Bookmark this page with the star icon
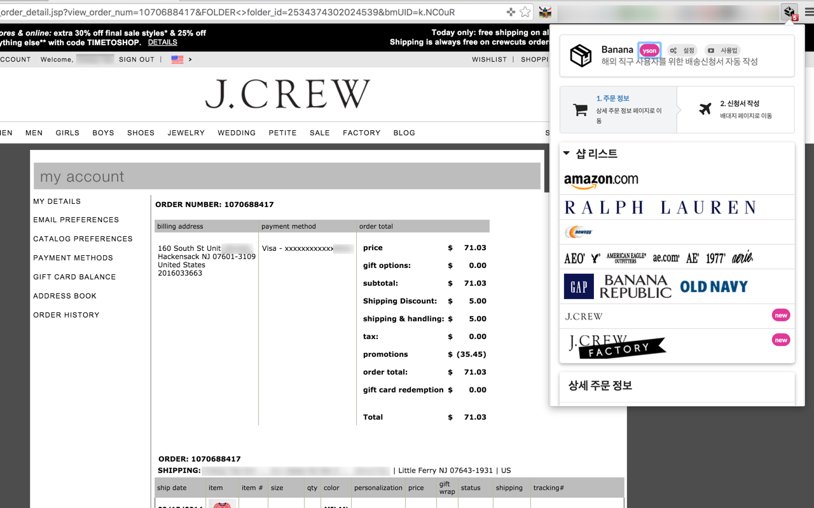The height and width of the screenshot is (508, 814). click(x=525, y=12)
